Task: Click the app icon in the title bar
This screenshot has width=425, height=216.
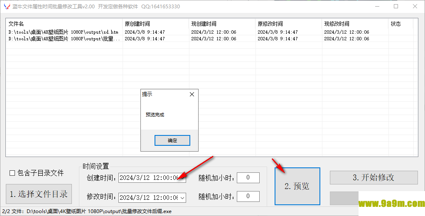Action: [x=7, y=7]
